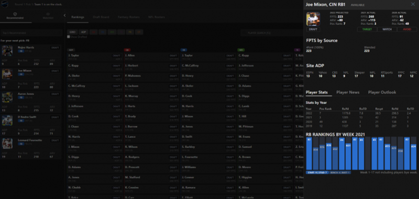Click DRAFT beside J. Allen
The height and width of the screenshot is (199, 419).
tap(173, 56)
